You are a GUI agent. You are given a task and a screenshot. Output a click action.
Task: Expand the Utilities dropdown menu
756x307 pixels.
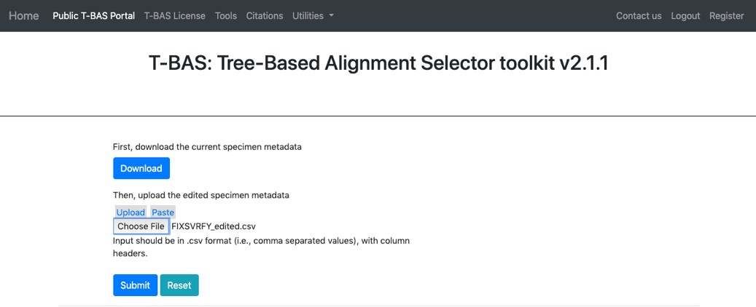click(313, 16)
